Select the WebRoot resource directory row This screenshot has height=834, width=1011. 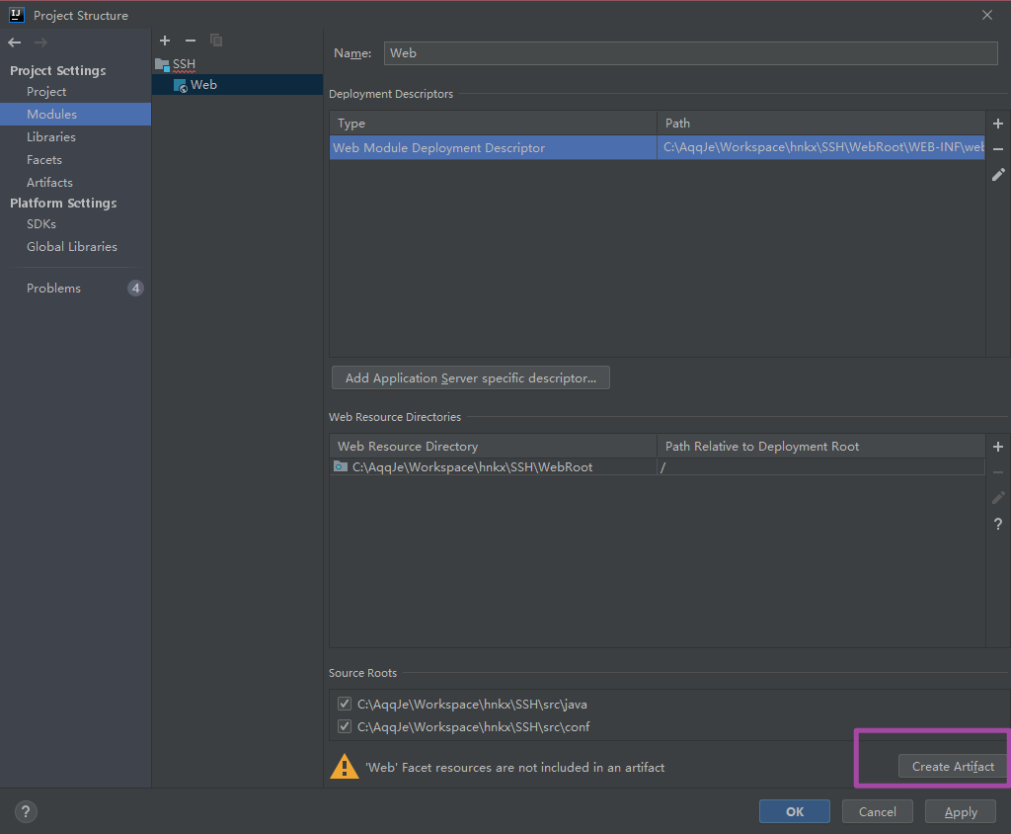pos(657,466)
